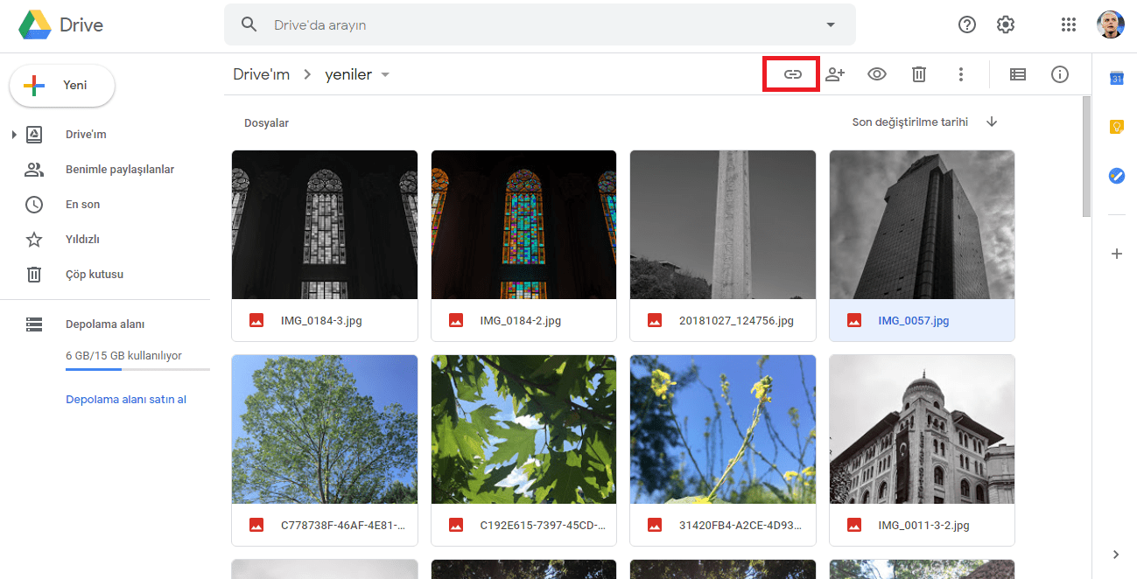Click the IMG_0057.jpg file name
This screenshot has width=1137, height=579.
coord(914,321)
